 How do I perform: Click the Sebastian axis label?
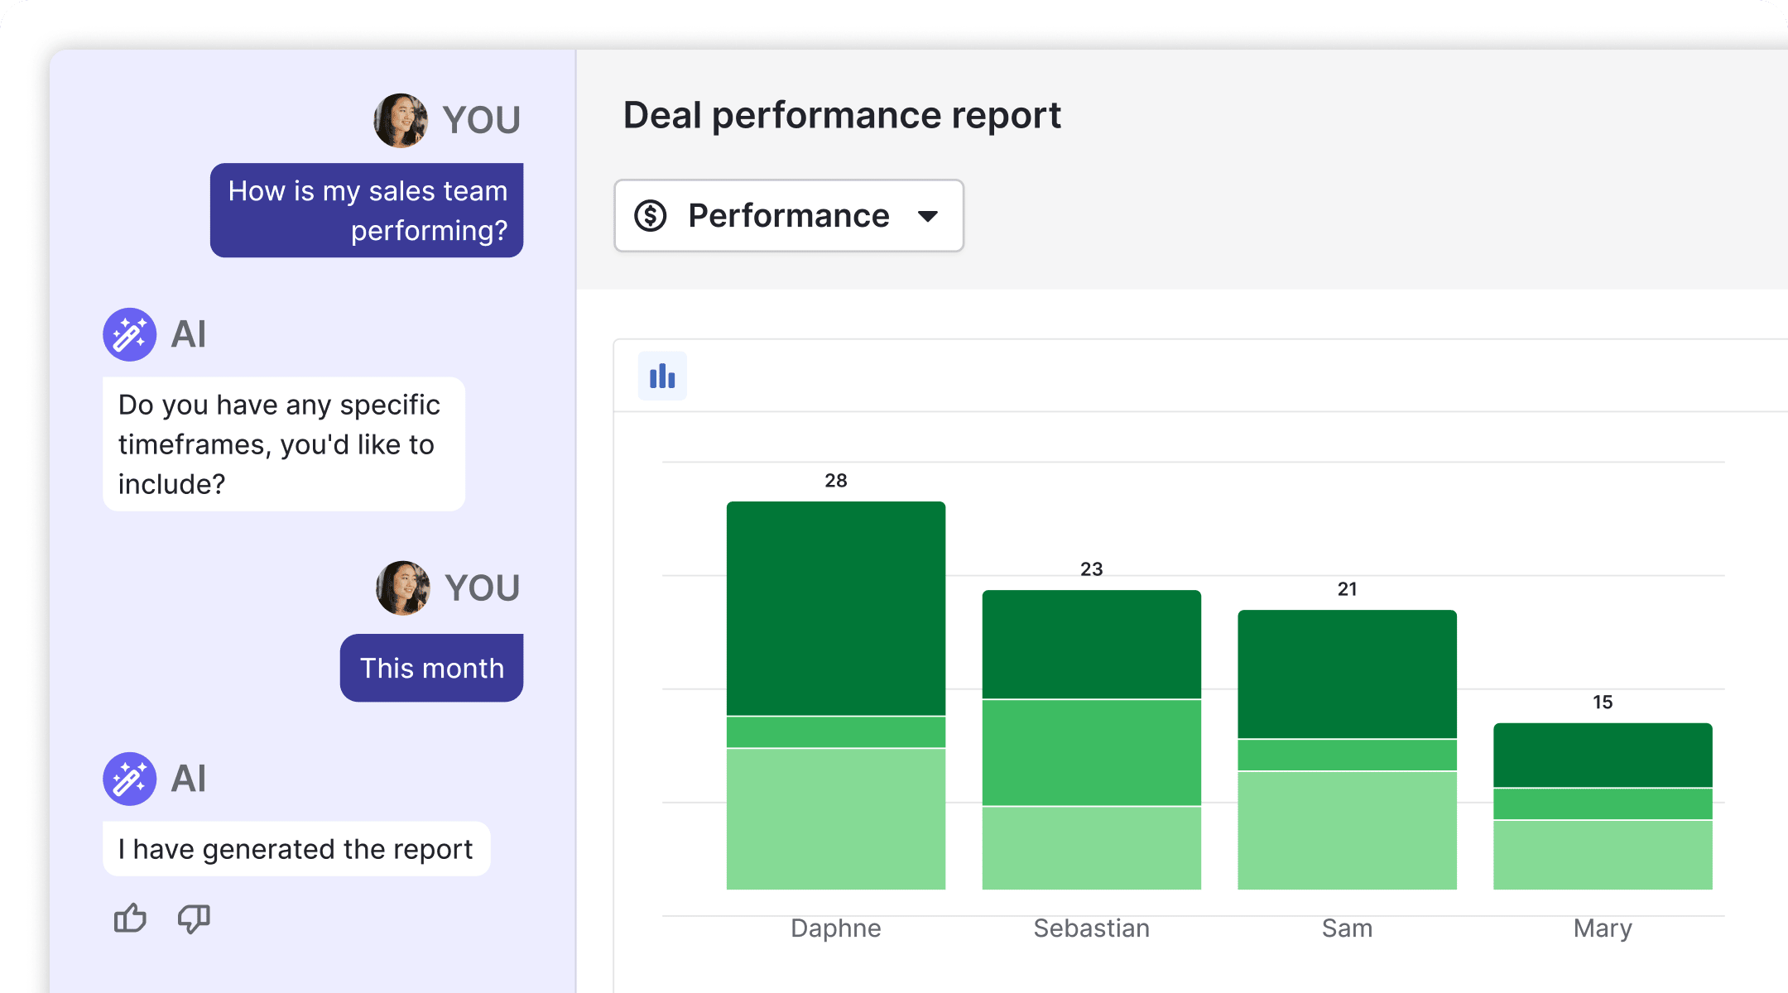point(1091,928)
